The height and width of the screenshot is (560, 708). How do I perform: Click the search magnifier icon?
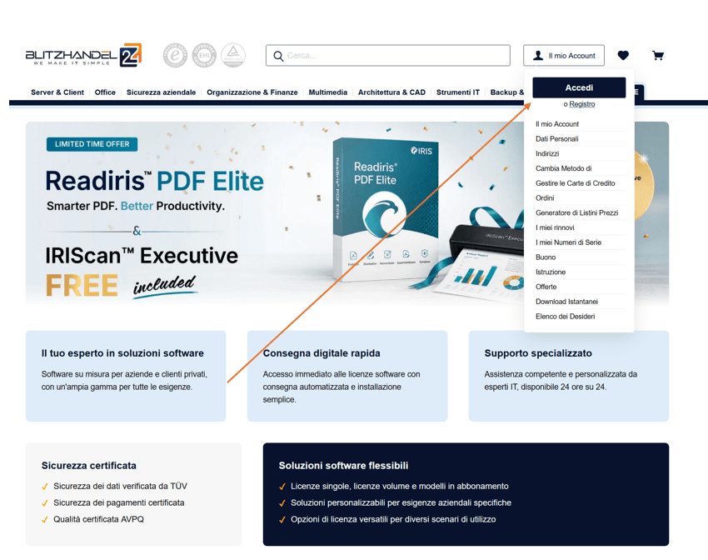pyautogui.click(x=278, y=56)
